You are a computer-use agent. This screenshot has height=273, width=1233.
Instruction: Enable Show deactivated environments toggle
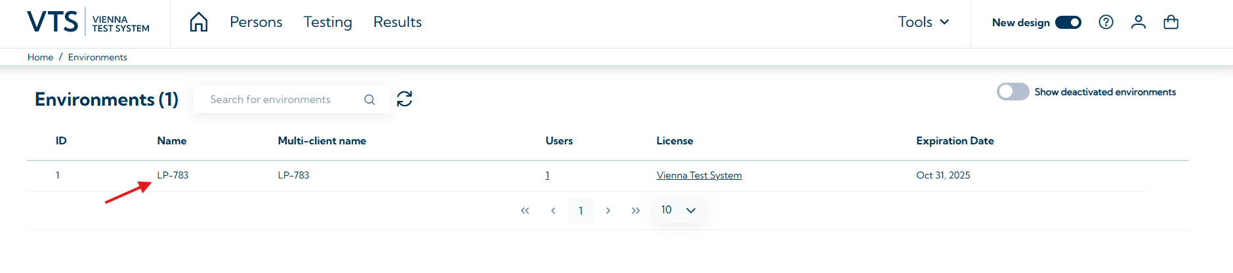(1013, 92)
